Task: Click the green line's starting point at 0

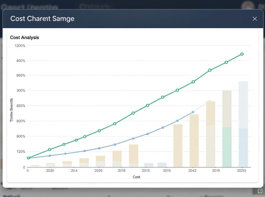Action: click(x=28, y=158)
